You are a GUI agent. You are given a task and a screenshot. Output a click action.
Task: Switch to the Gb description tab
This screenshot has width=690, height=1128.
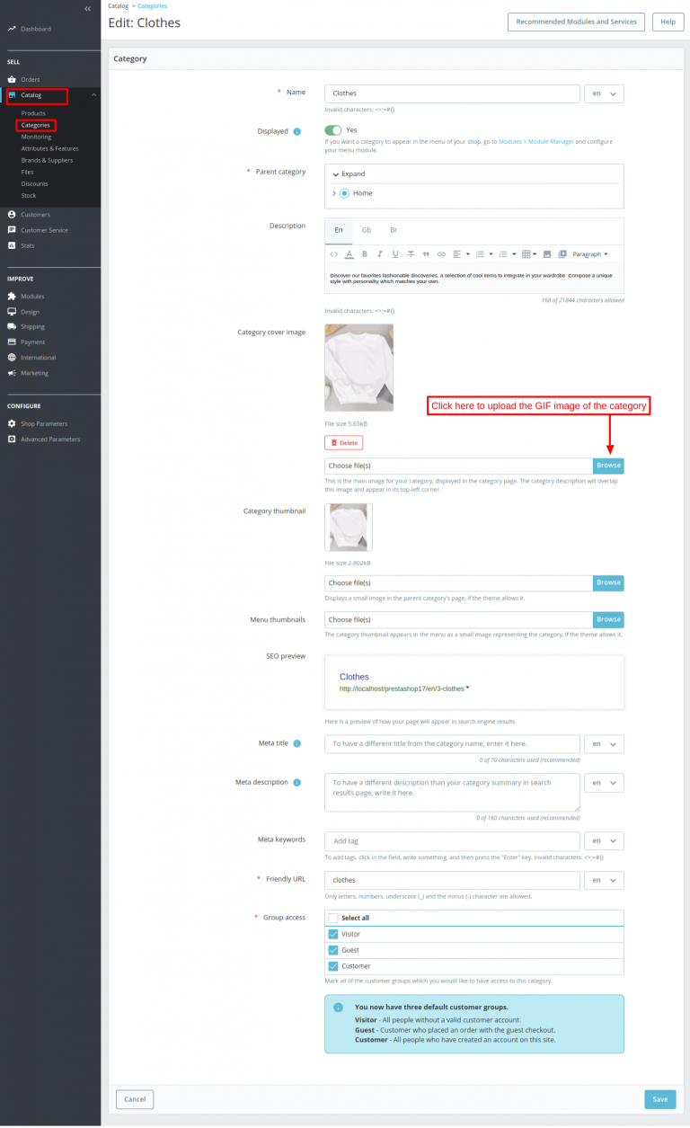pyautogui.click(x=367, y=230)
